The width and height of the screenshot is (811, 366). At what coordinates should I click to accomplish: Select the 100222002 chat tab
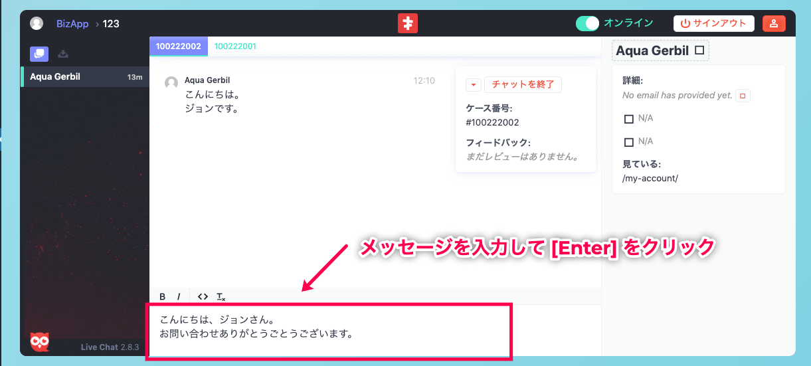point(178,46)
